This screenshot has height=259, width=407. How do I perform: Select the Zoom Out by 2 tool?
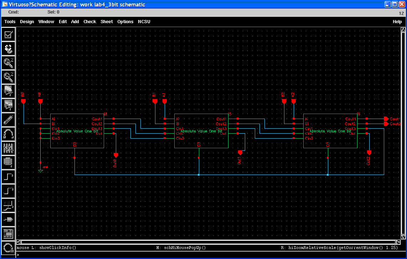8,77
